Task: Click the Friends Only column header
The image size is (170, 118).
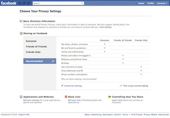Action: click(x=141, y=40)
